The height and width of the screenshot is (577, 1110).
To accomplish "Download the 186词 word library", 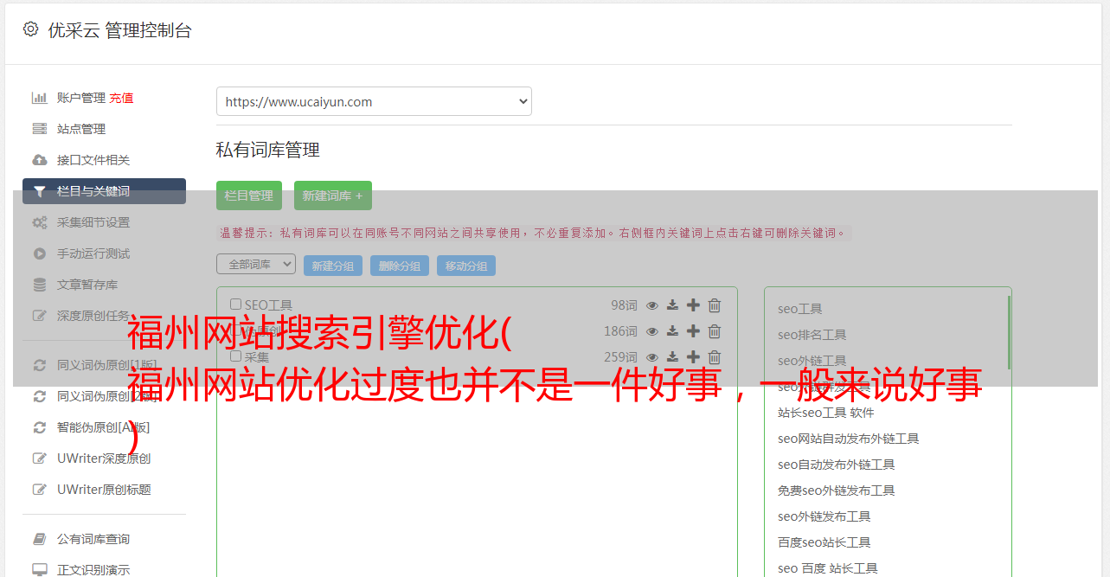I will 672,331.
